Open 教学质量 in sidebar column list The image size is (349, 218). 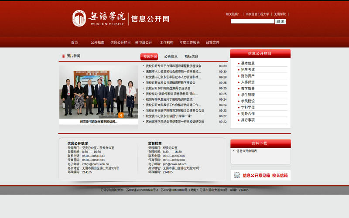click(248, 89)
